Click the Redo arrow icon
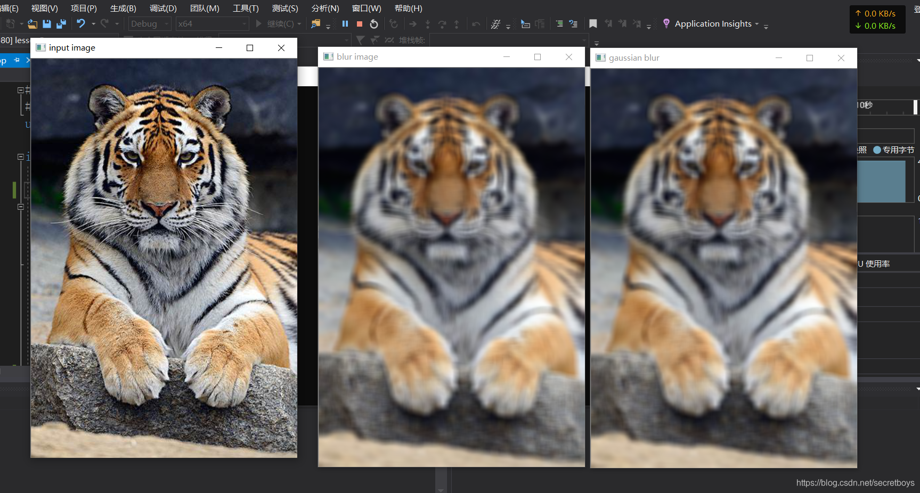920x493 pixels. [x=104, y=23]
